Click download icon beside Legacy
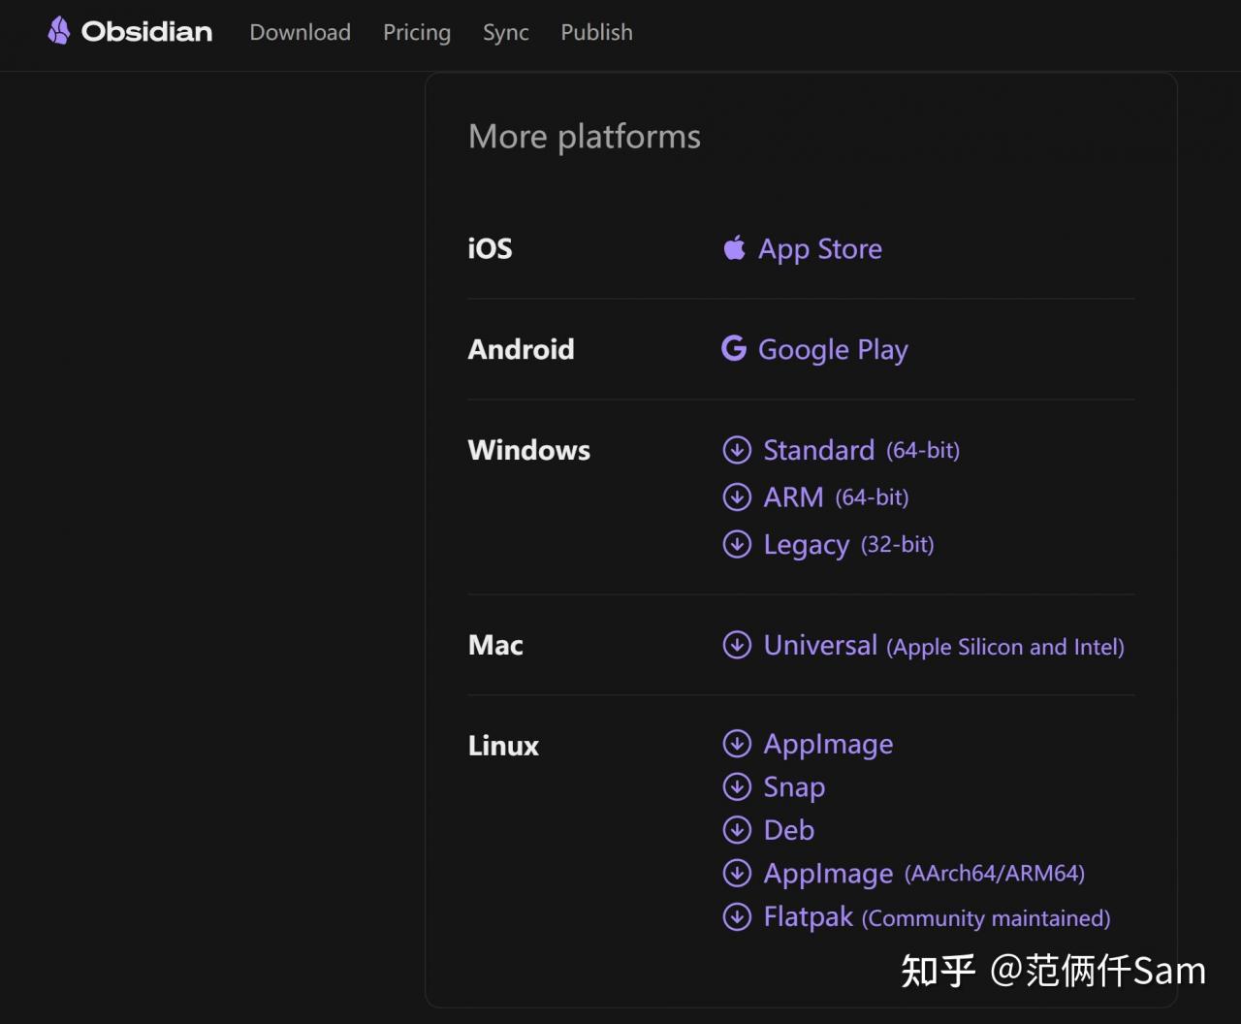The height and width of the screenshot is (1024, 1241). (737, 544)
